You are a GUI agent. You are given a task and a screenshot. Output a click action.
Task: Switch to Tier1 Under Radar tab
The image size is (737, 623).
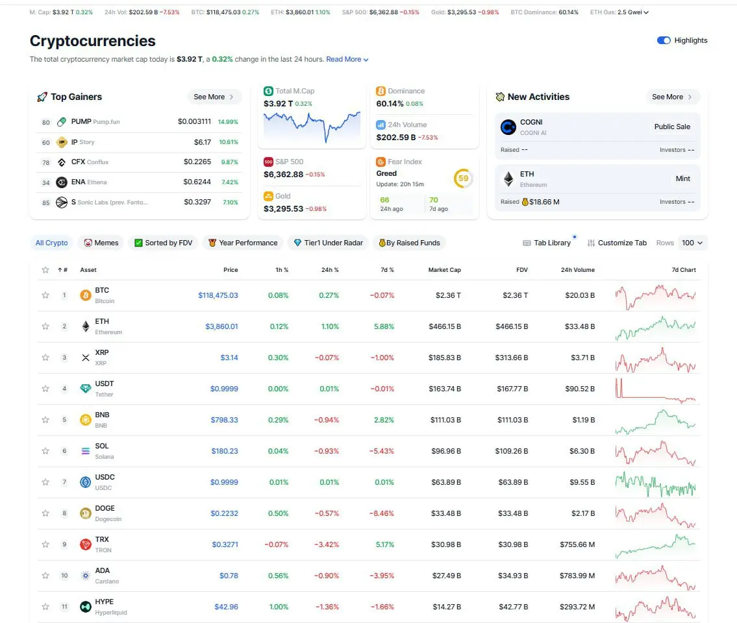pyautogui.click(x=328, y=243)
